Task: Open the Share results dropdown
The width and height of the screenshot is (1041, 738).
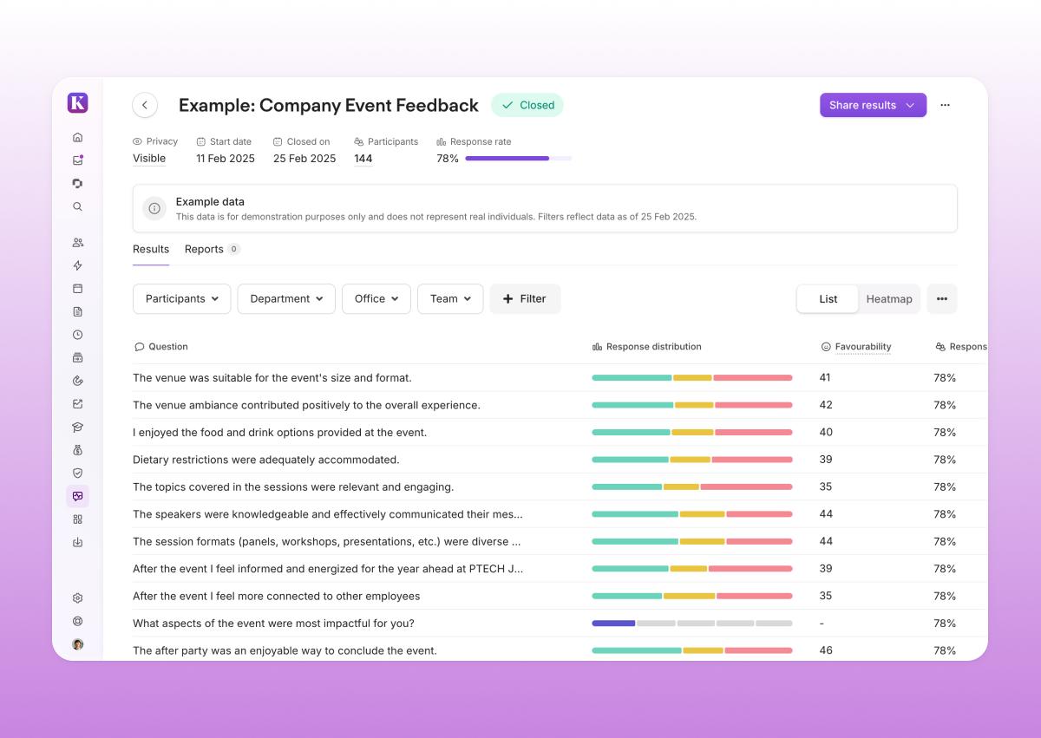Action: tap(873, 105)
